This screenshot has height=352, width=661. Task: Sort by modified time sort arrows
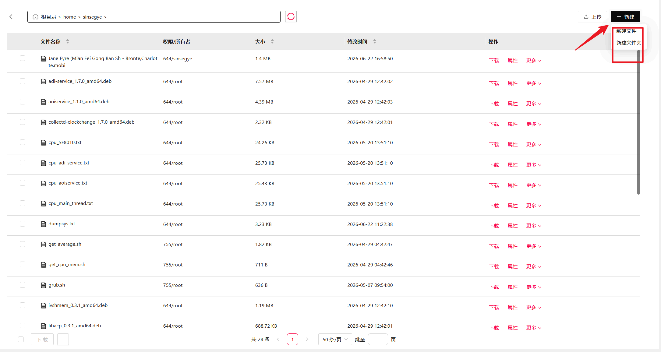tap(375, 41)
